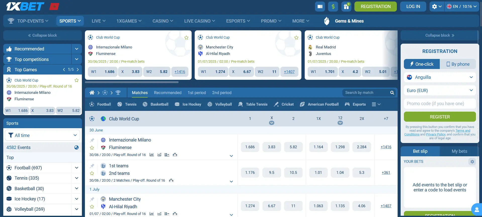
Task: Switch to the 1st period tab
Action: pyautogui.click(x=197, y=93)
